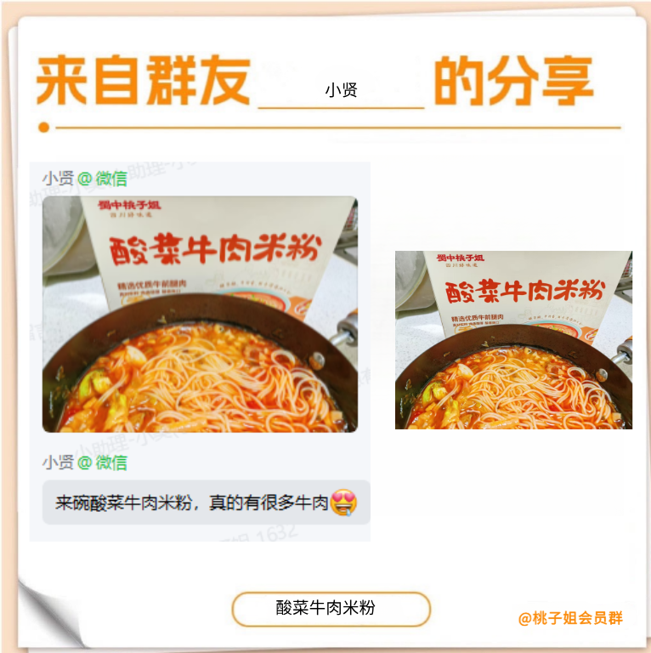Click the 蜀中桃子姐 logo in the small photo
This screenshot has width=651, height=653.
[461, 258]
